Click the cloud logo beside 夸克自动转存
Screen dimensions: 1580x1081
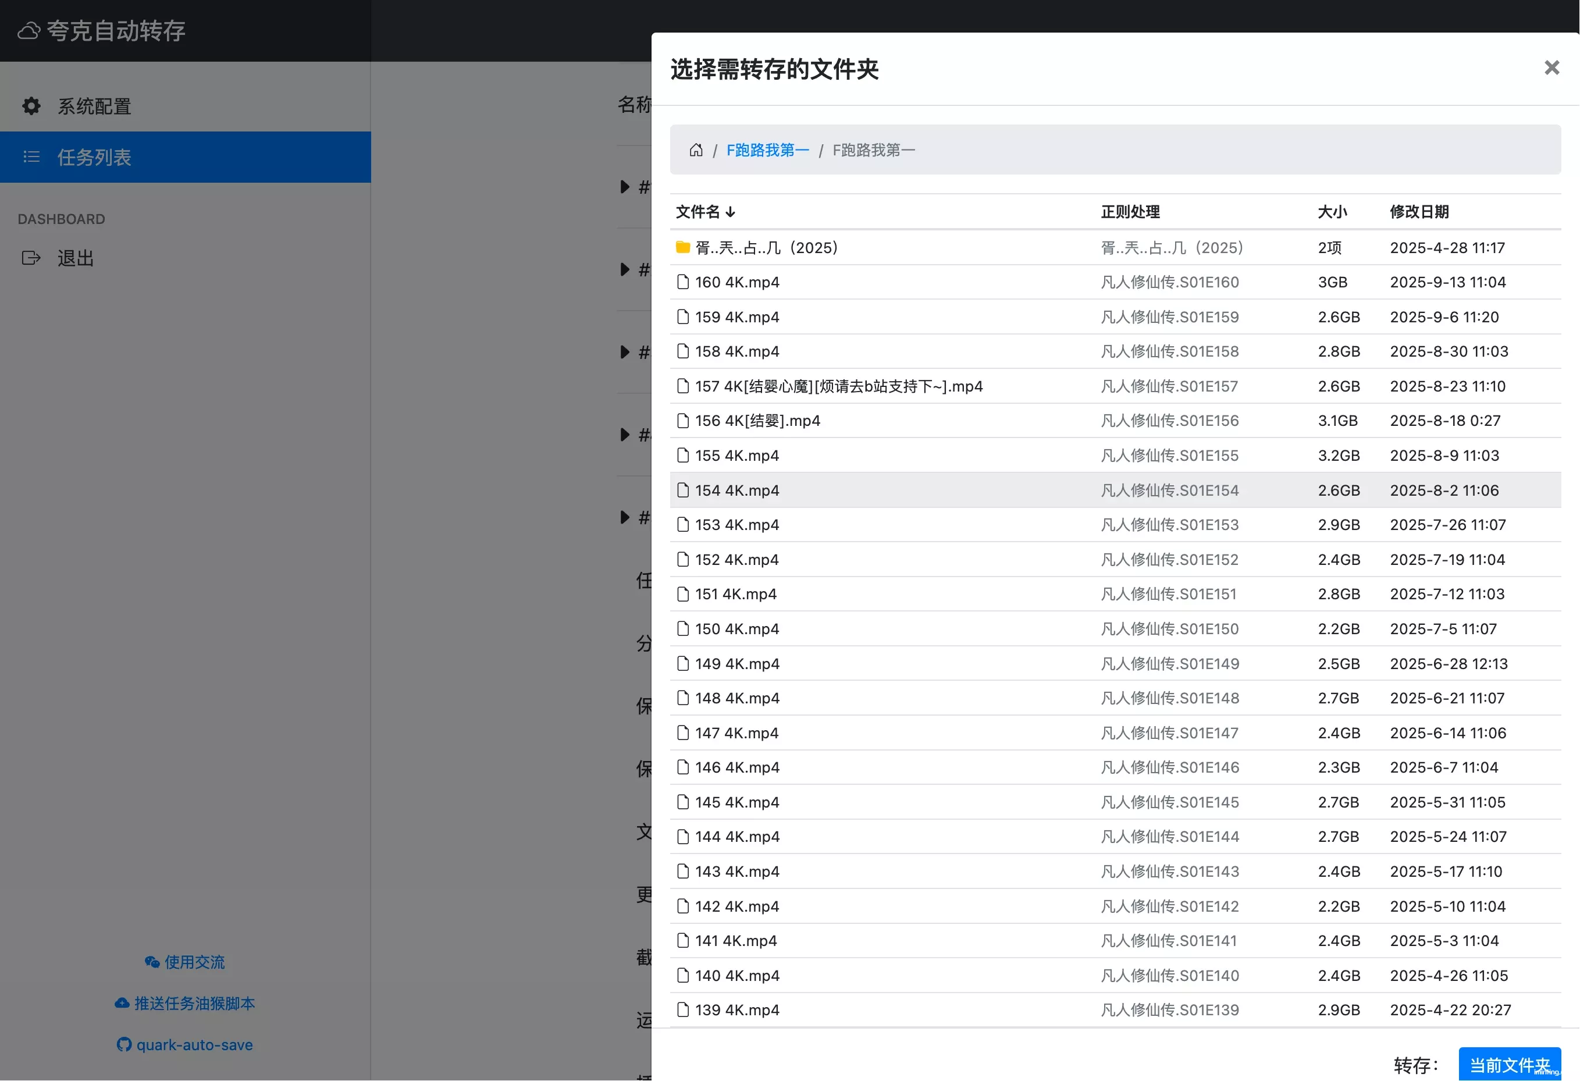(29, 31)
